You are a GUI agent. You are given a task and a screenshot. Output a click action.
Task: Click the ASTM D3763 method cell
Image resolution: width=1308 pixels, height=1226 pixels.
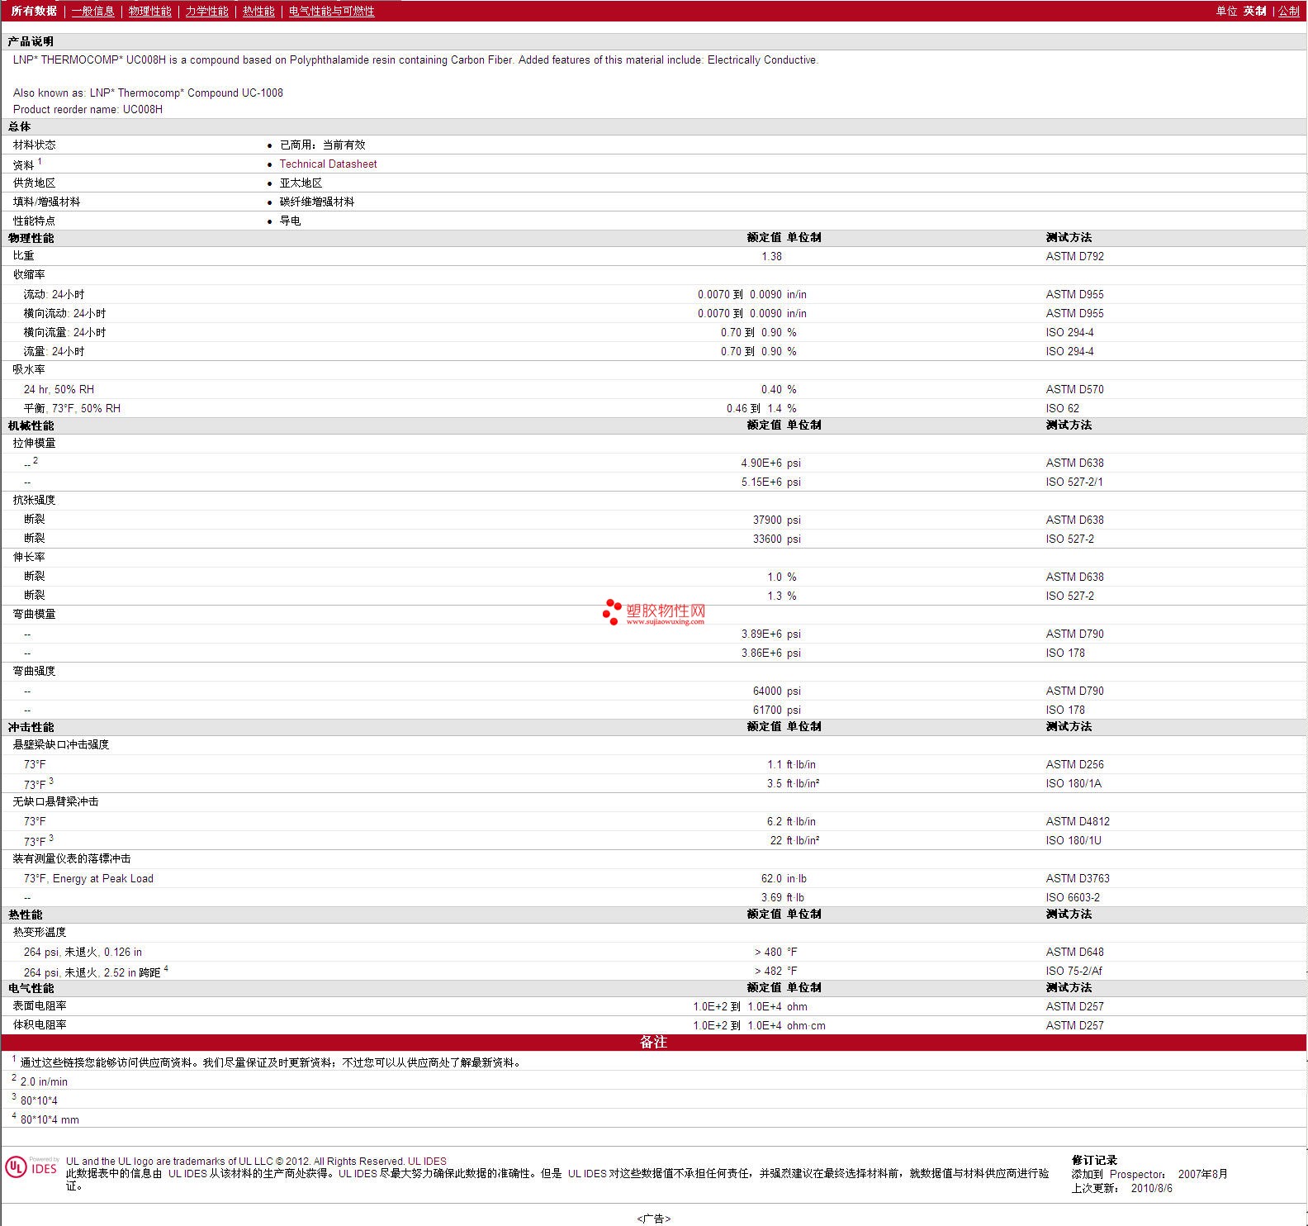pos(1078,878)
